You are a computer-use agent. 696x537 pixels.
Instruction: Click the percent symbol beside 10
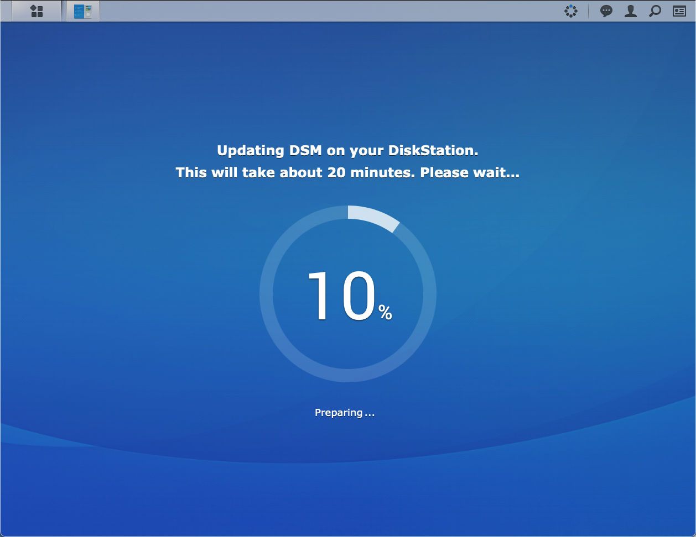tap(386, 313)
